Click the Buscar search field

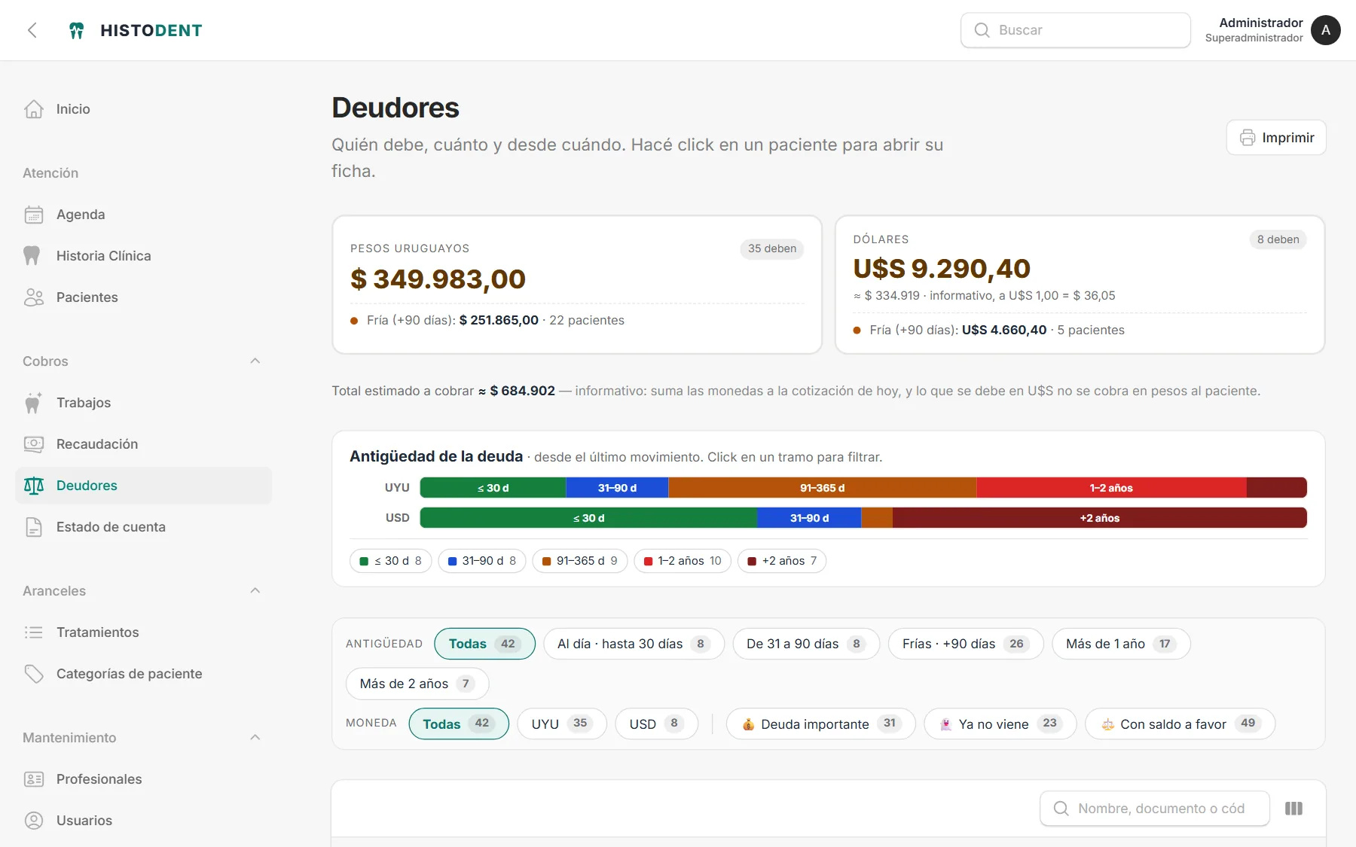[1075, 30]
